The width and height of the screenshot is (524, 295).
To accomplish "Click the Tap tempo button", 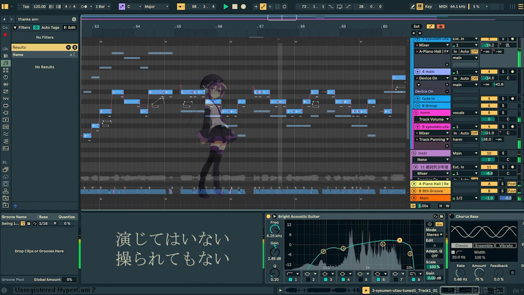I will pos(26,7).
